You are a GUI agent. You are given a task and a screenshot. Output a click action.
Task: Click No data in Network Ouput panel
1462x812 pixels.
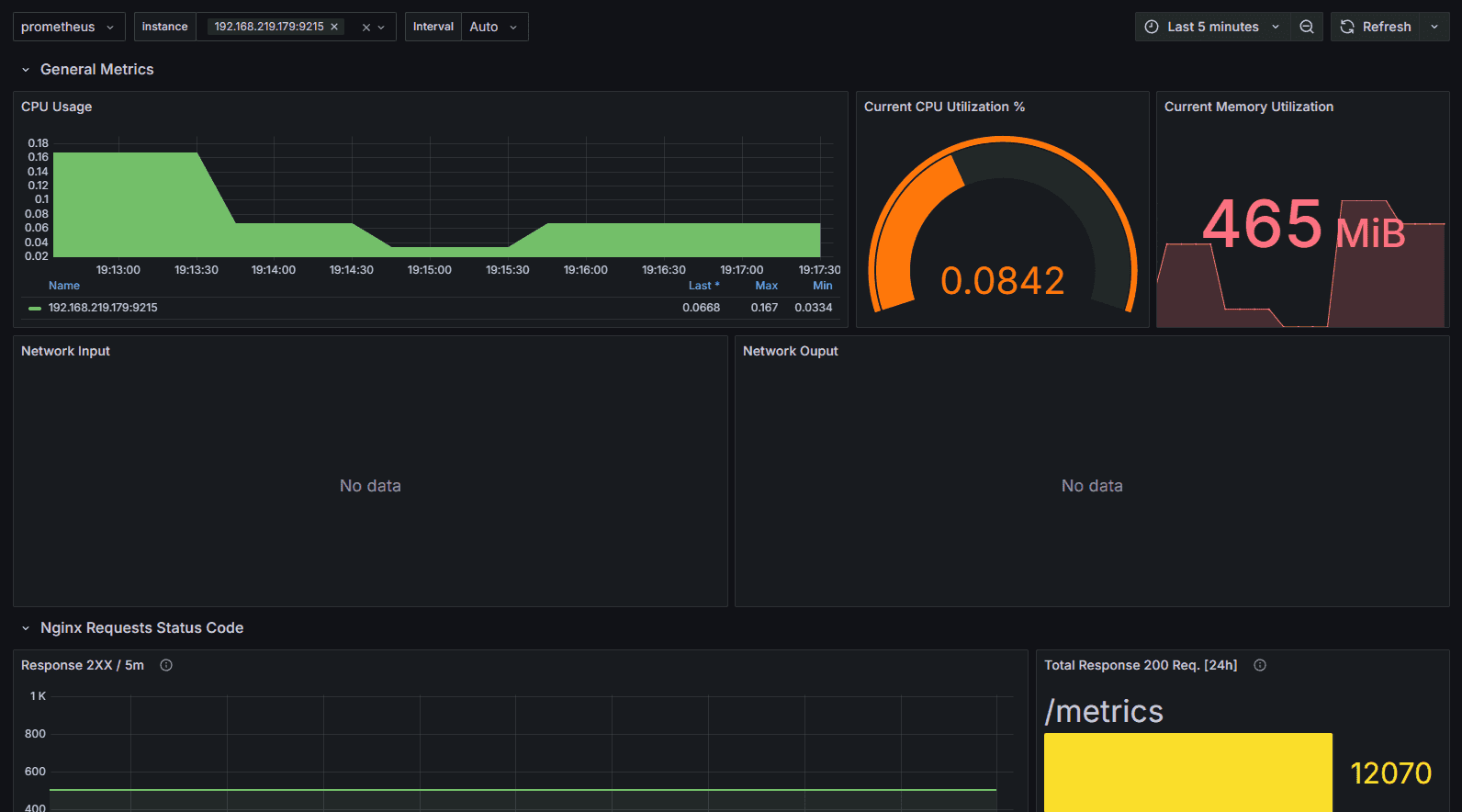1092,486
